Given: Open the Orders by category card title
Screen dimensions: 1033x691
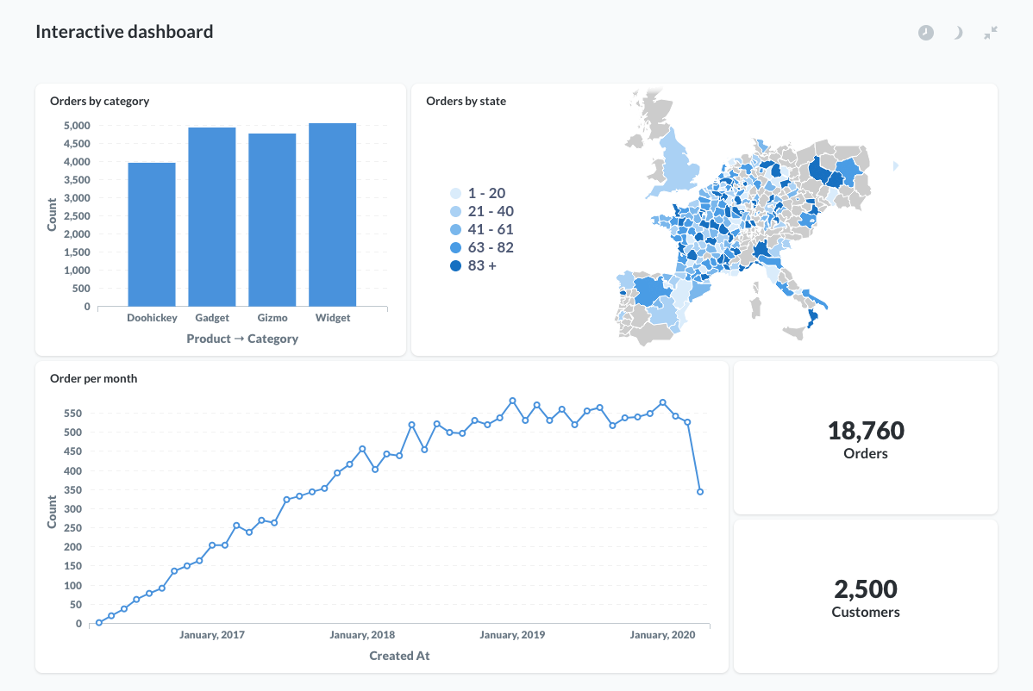Looking at the screenshot, I should (100, 101).
